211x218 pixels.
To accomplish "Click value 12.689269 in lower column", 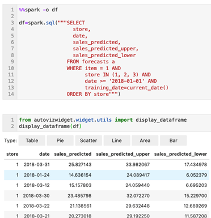I will click(195, 206).
